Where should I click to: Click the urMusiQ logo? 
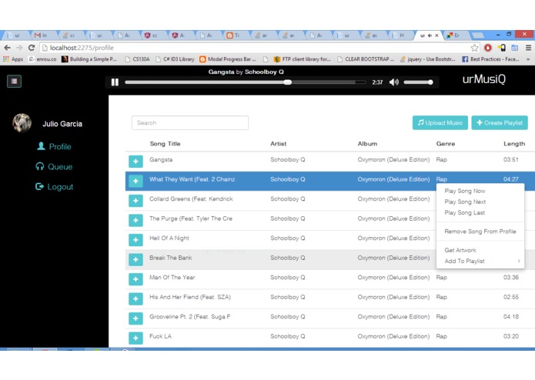pos(484,79)
